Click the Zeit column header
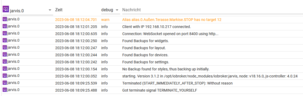This screenshot has height=96, width=303. (59, 10)
